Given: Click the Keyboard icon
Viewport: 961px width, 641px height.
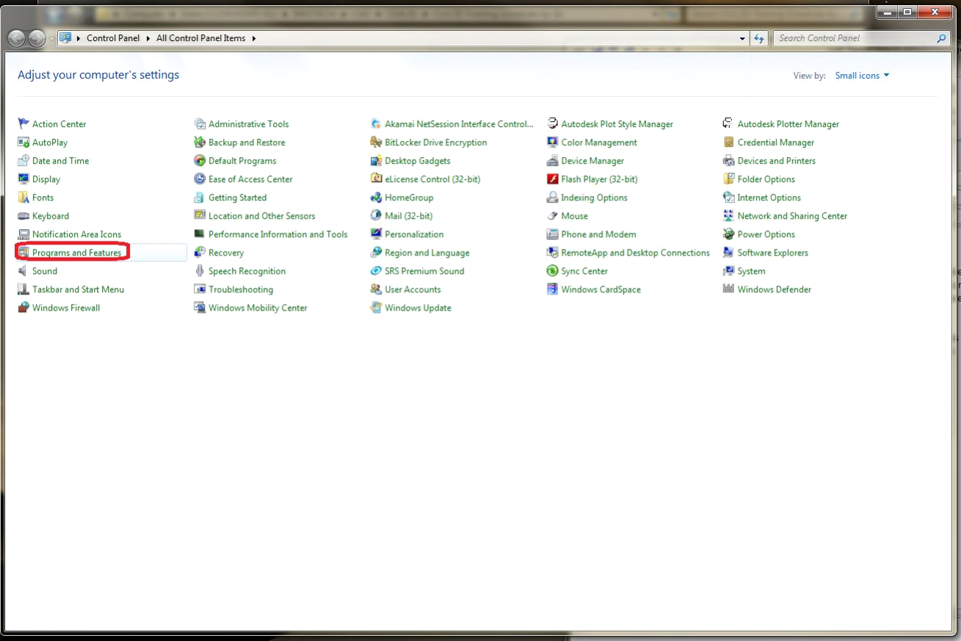Looking at the screenshot, I should pyautogui.click(x=23, y=216).
